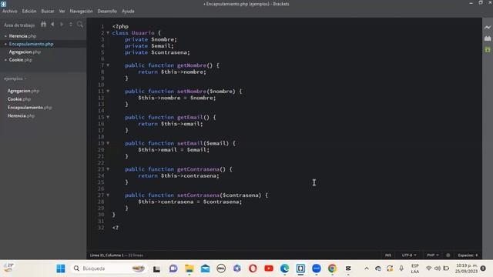Viewport: 493px width, 277px height.
Task: Start Live Preview lightning bolt icon
Action: point(488,28)
